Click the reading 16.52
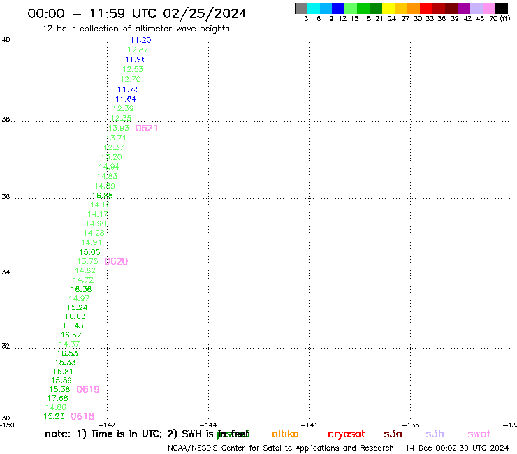The width and height of the screenshot is (517, 454). click(71, 335)
